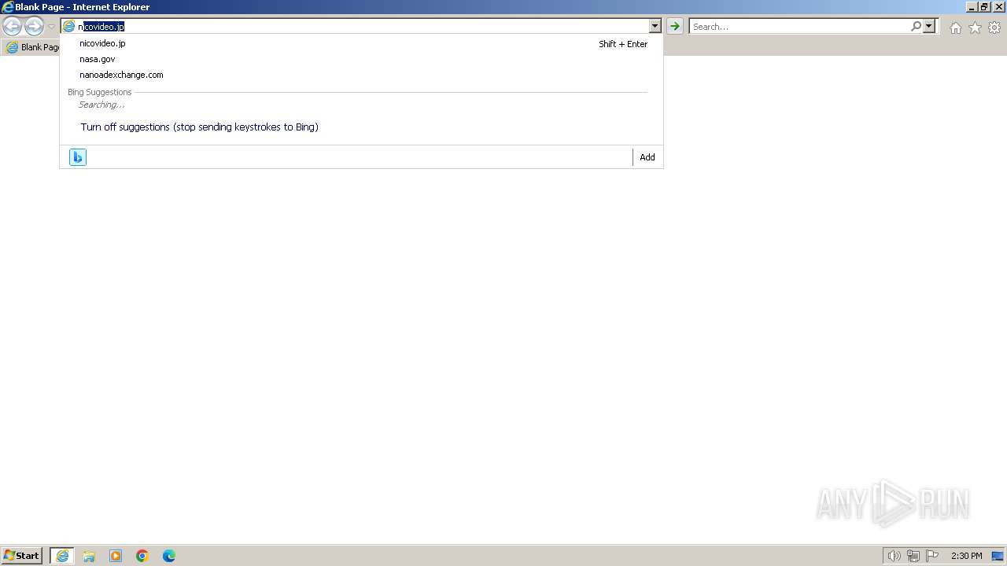The width and height of the screenshot is (1007, 566).
Task: Expand the address bar autocomplete dropdown
Action: pos(655,27)
